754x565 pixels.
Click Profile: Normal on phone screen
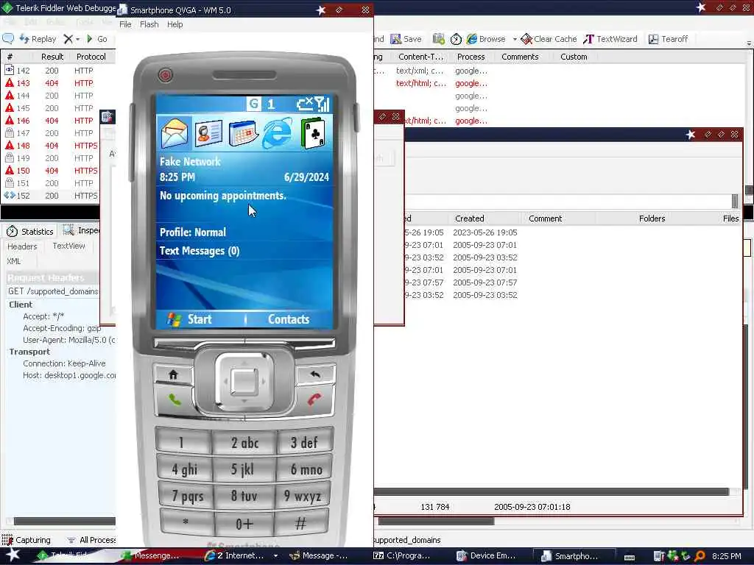[x=193, y=232]
